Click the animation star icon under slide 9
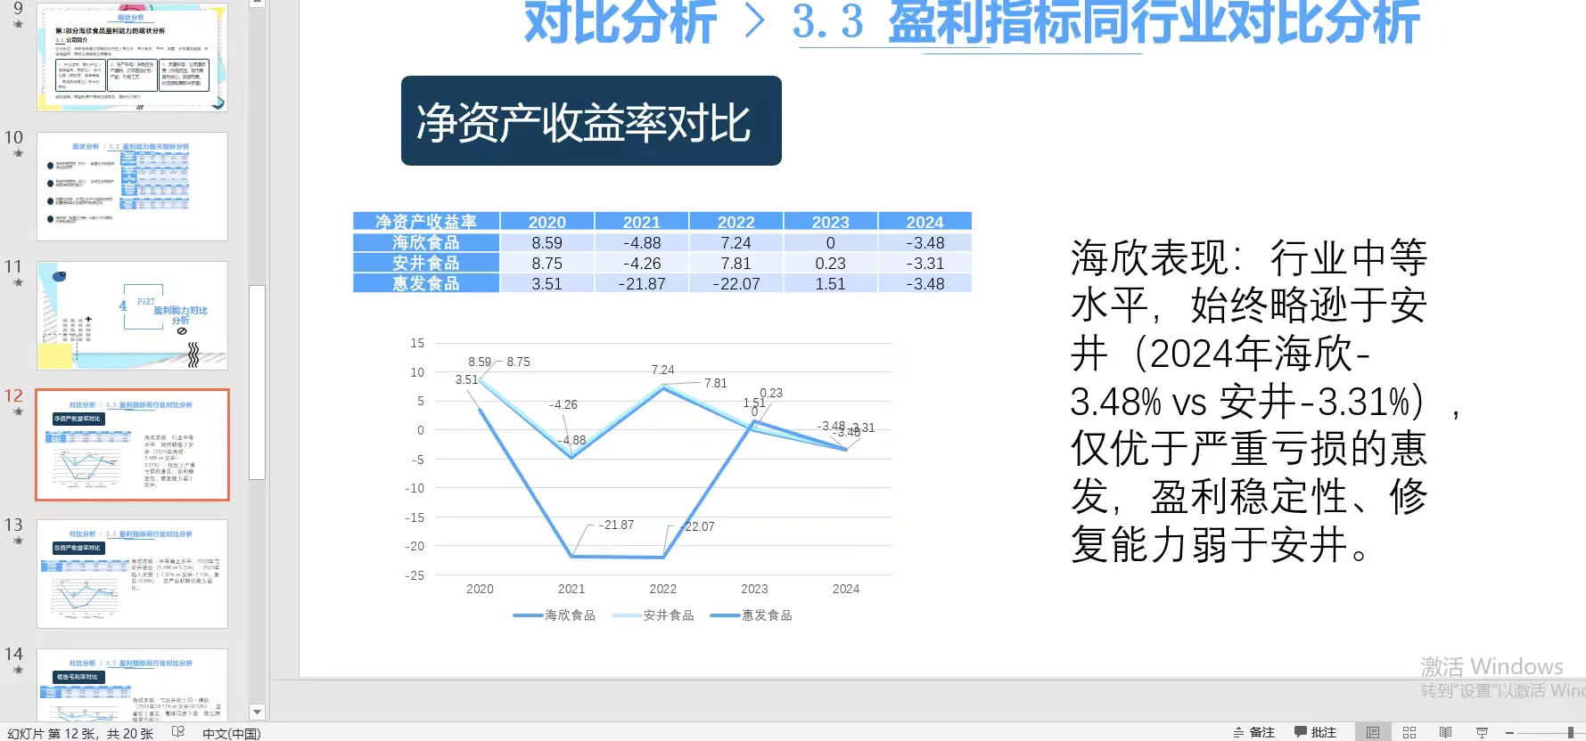Image resolution: width=1586 pixels, height=741 pixels. (18, 24)
